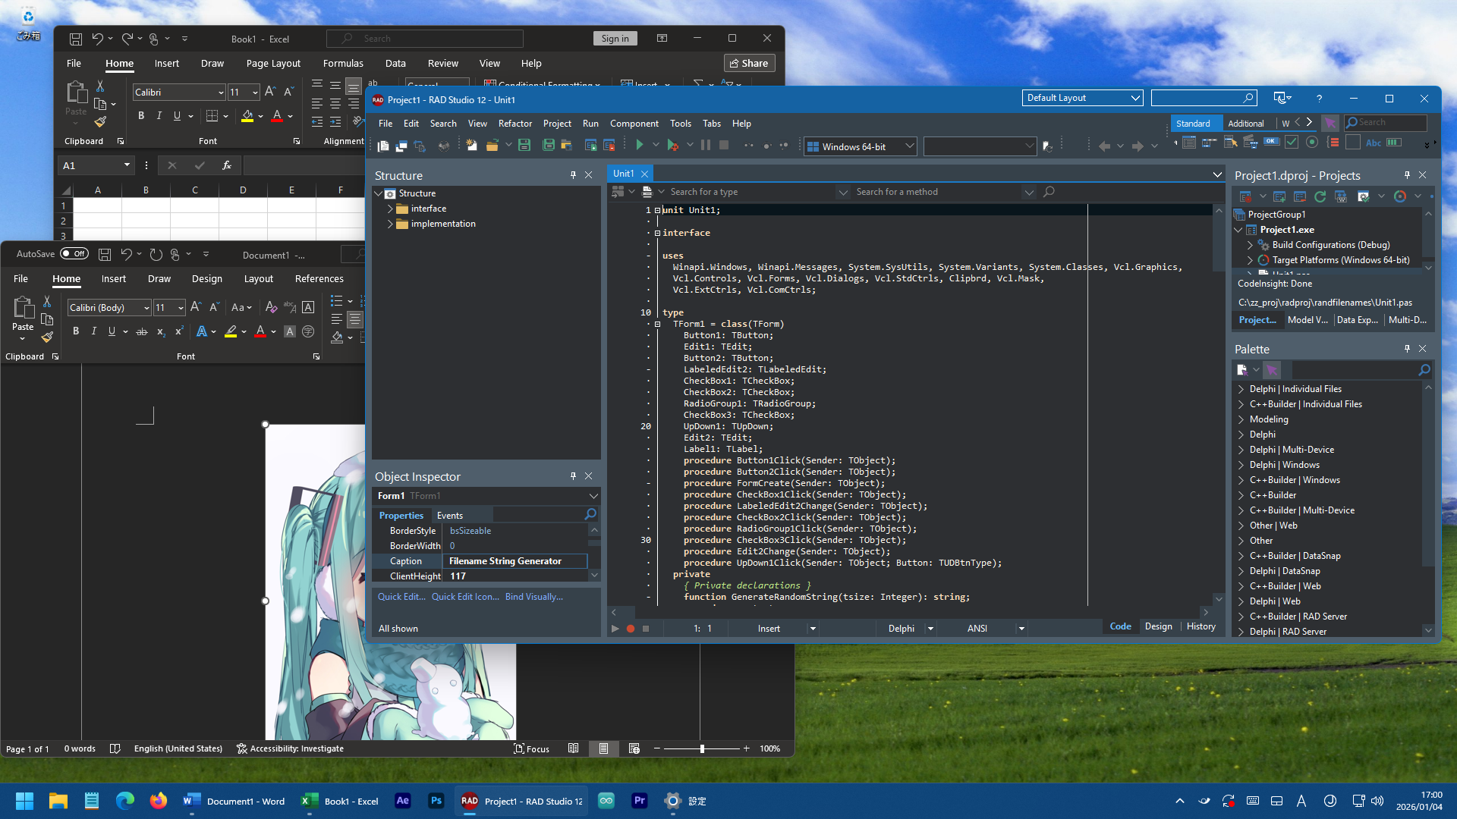The width and height of the screenshot is (1457, 819).
Task: Click the Quick Edit Icon link
Action: pos(465,597)
